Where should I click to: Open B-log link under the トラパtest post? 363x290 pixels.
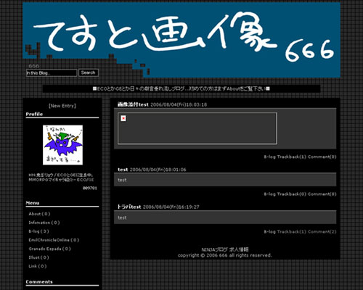point(269,232)
